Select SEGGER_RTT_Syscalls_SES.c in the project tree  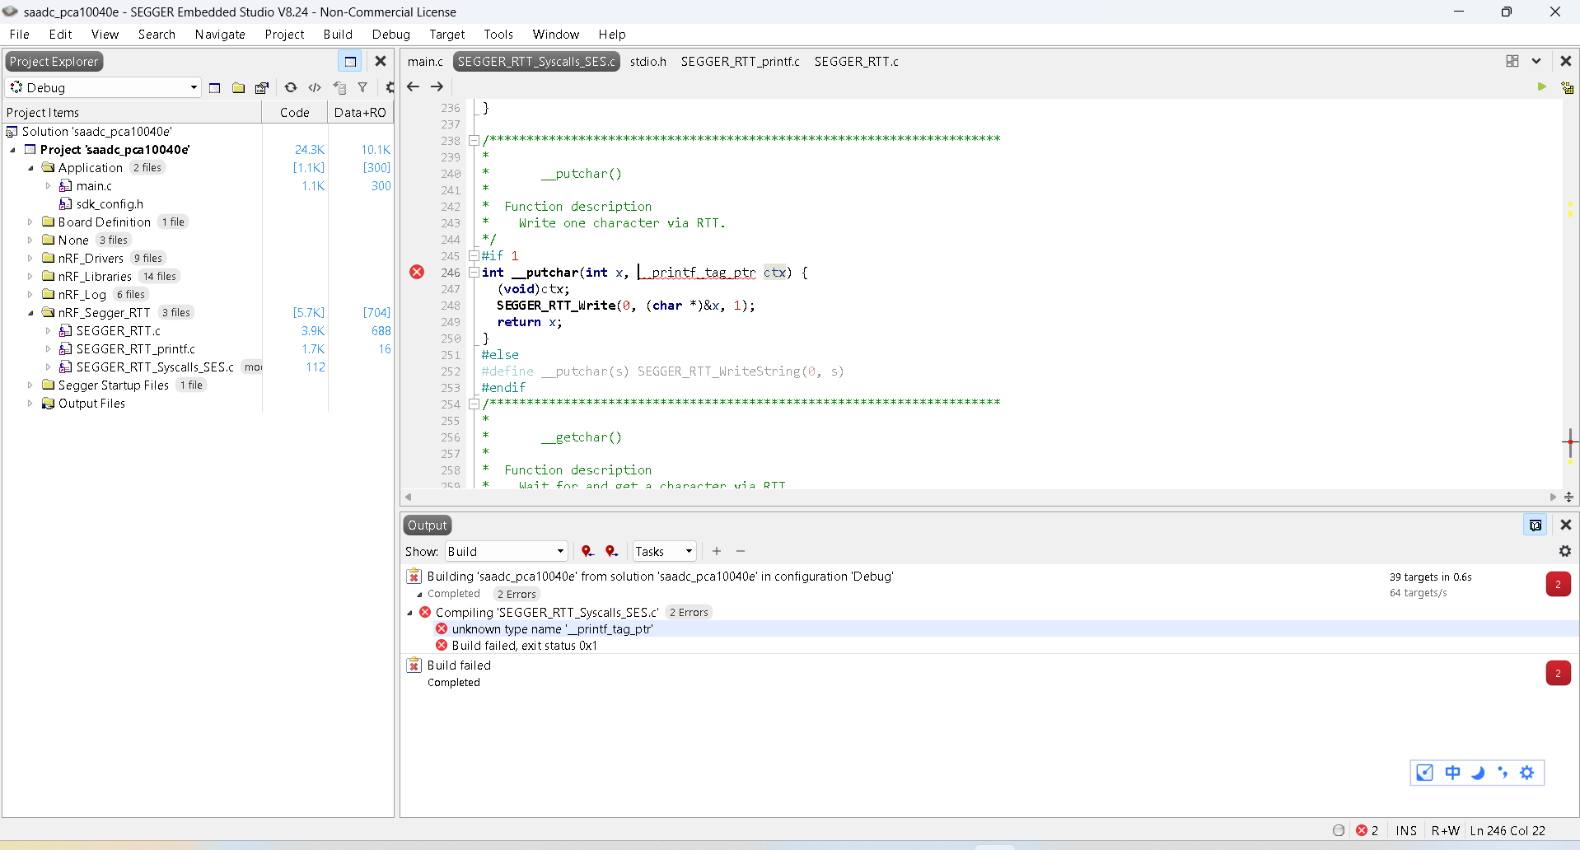[x=155, y=367]
